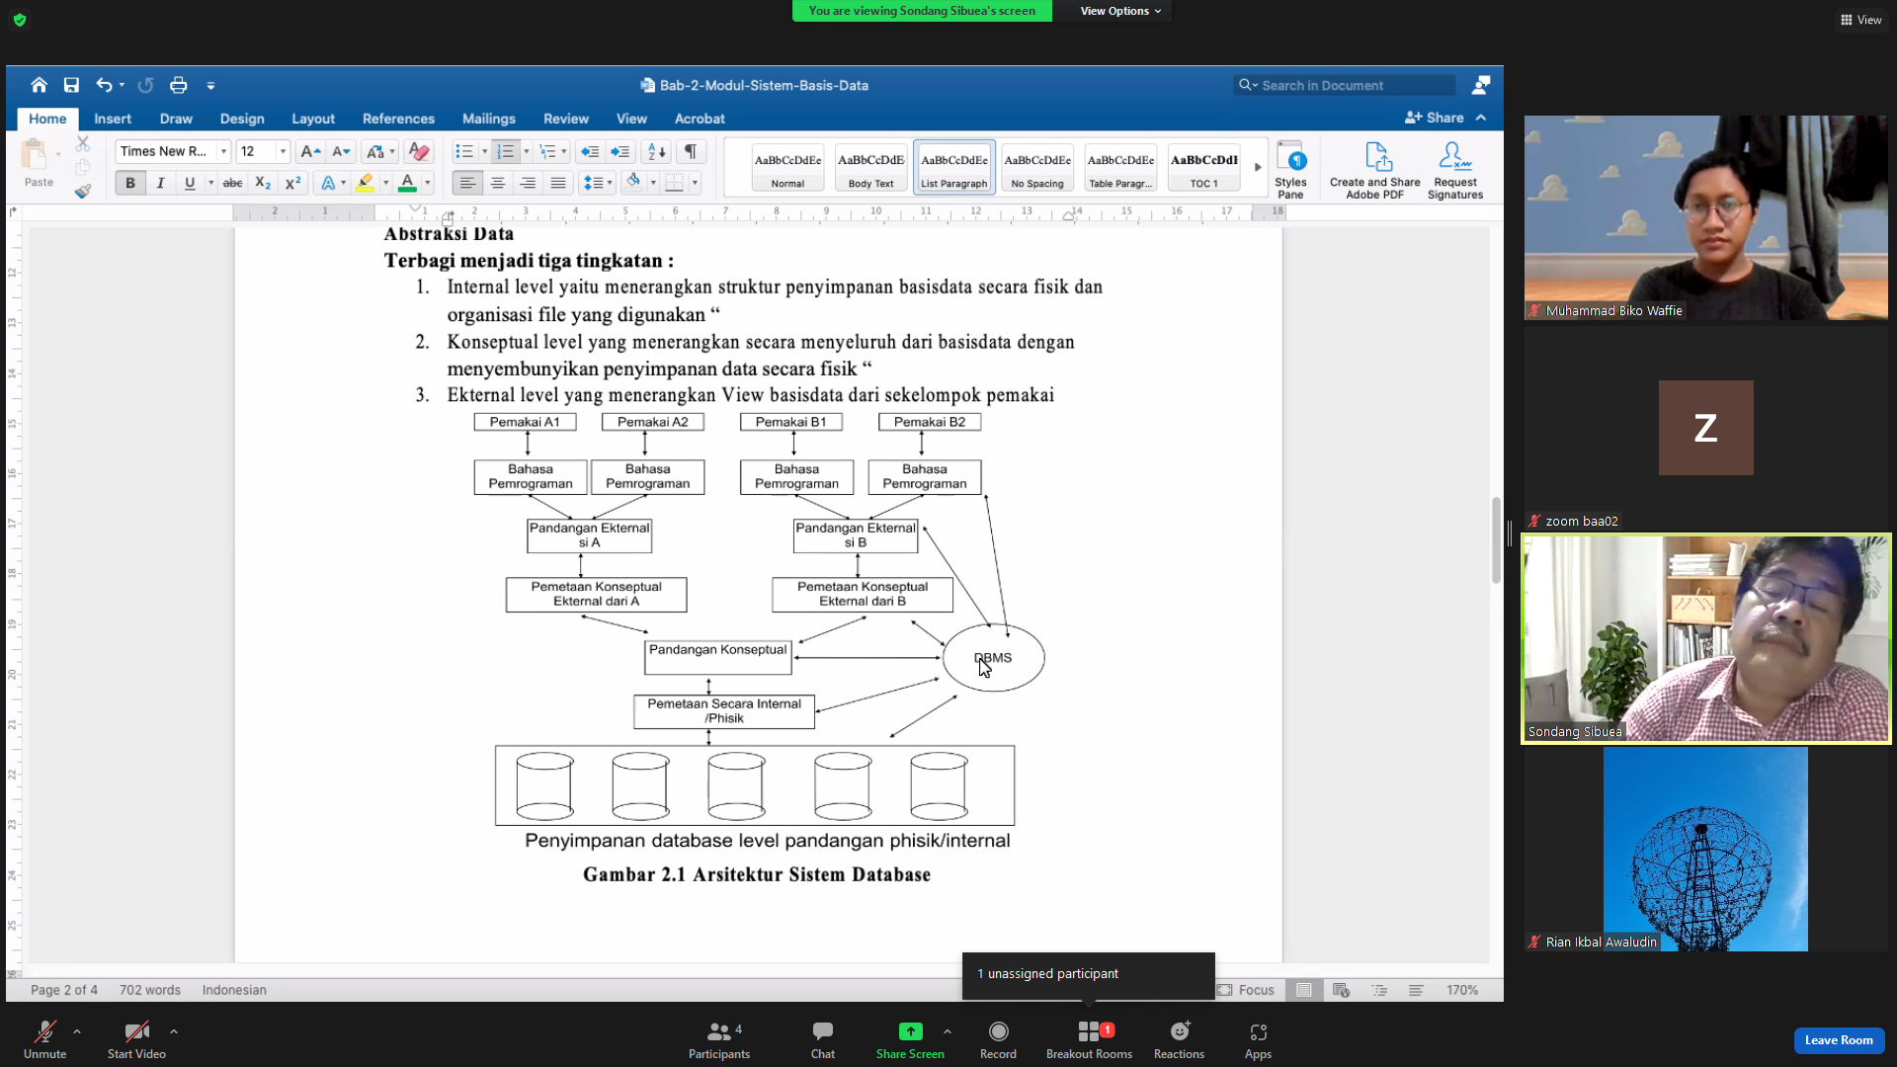Open the Acrobat tab
1897x1067 pixels.
coord(700,119)
